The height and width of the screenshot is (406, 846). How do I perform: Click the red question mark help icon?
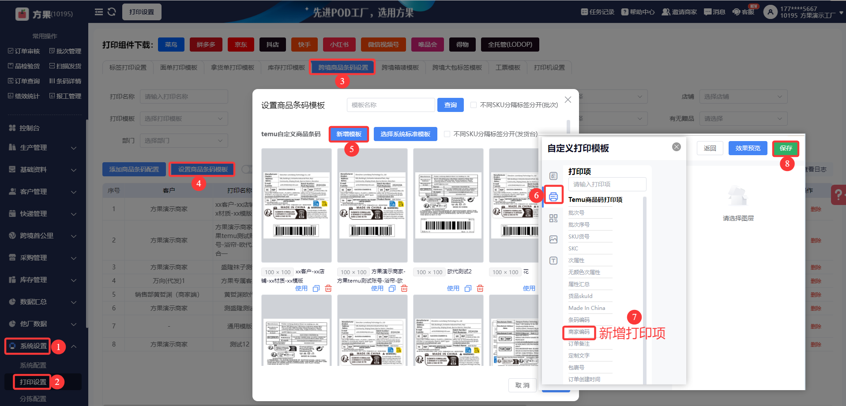(x=838, y=194)
